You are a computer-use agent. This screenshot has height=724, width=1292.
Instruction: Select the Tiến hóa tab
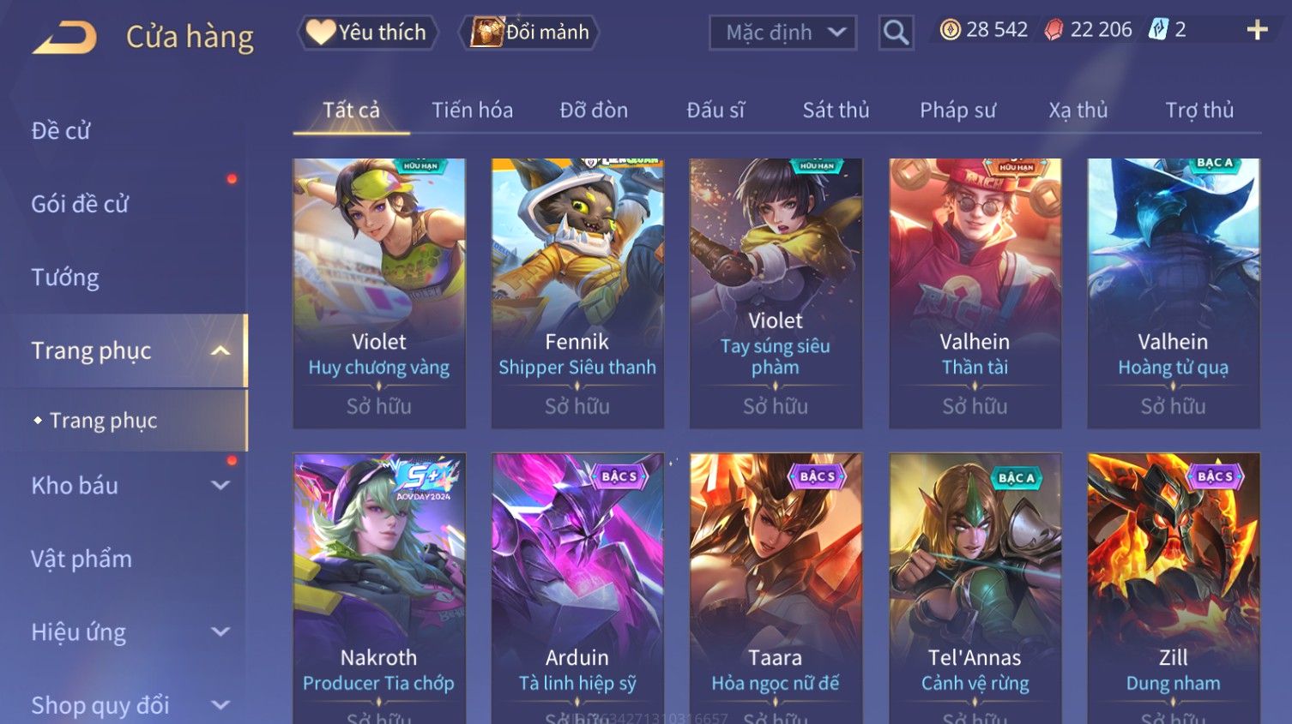coord(472,110)
